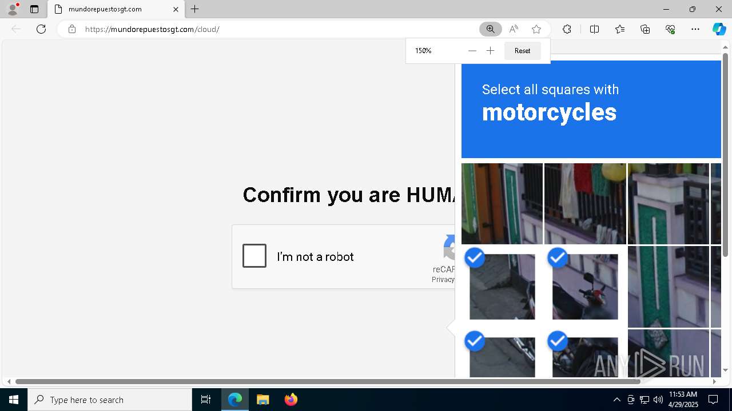Viewport: 732px width, 411px height.
Task: Click horizontal scrollbar right arrow
Action: click(x=714, y=381)
